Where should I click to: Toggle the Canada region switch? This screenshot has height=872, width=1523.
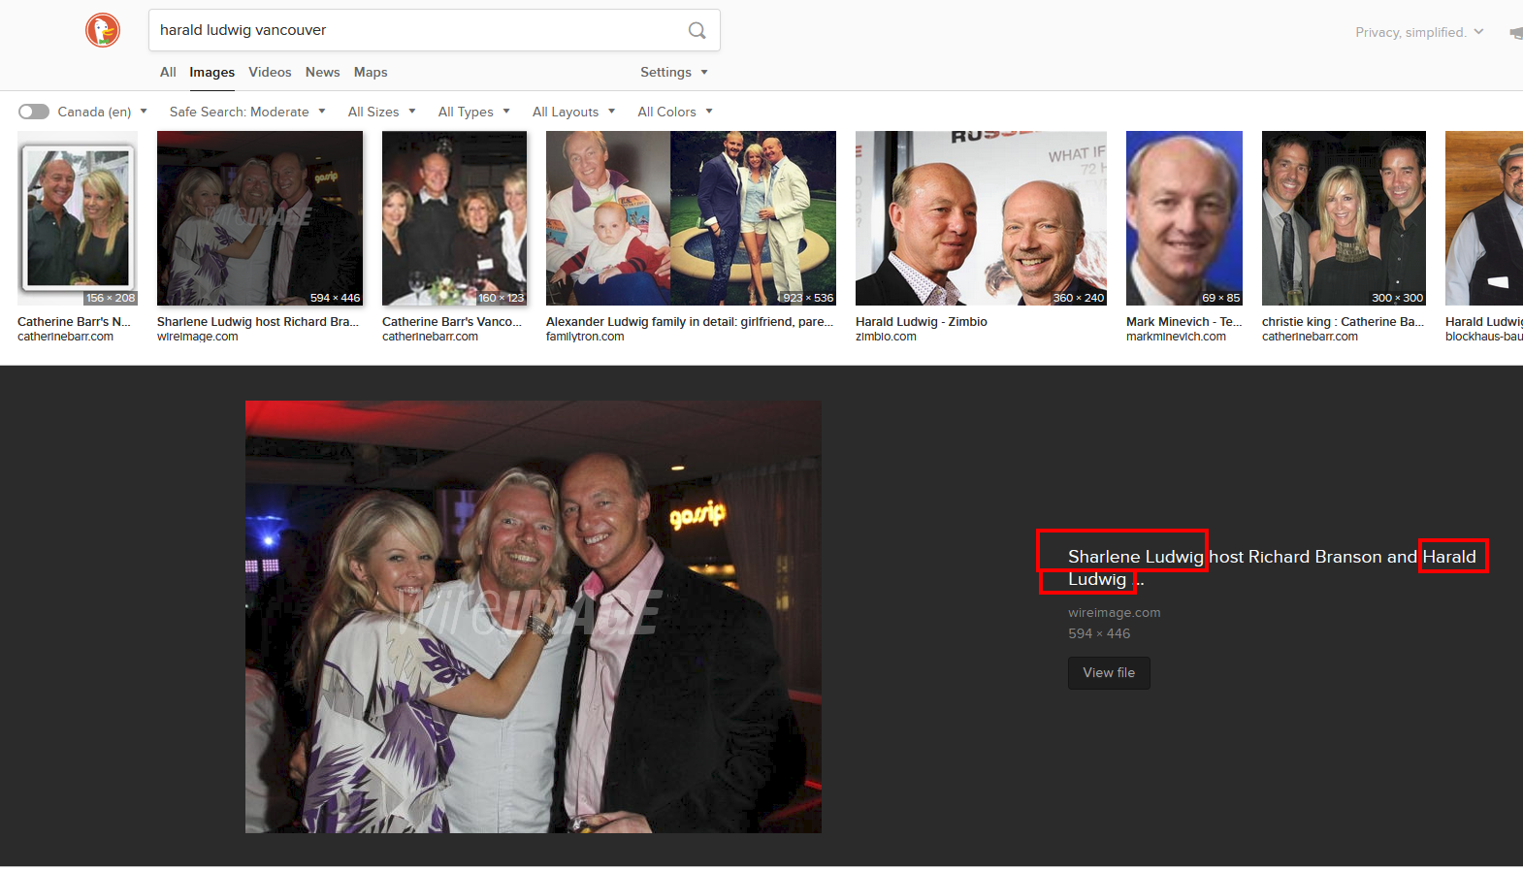[34, 112]
